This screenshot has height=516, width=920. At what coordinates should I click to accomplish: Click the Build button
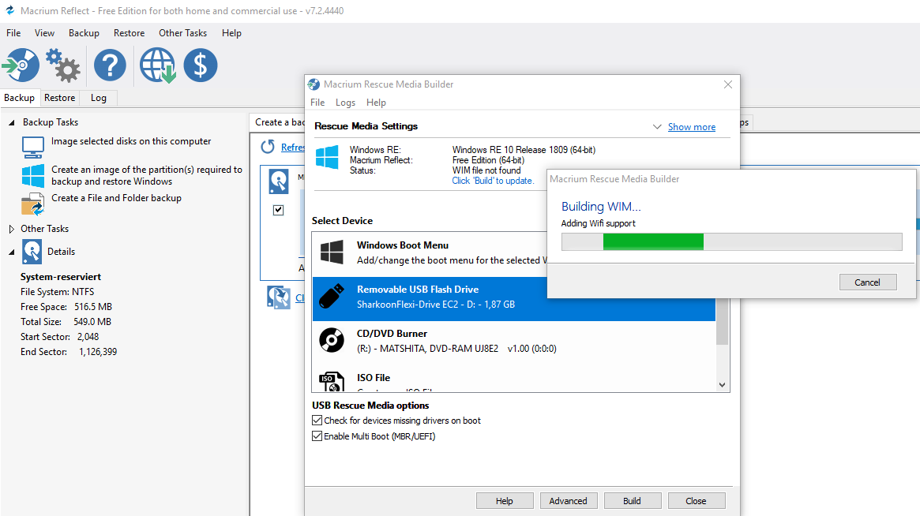point(632,501)
